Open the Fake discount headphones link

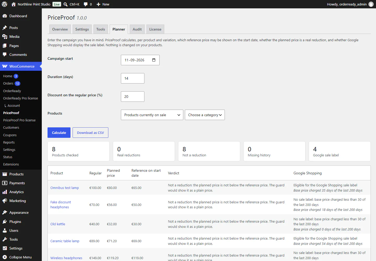61,205
